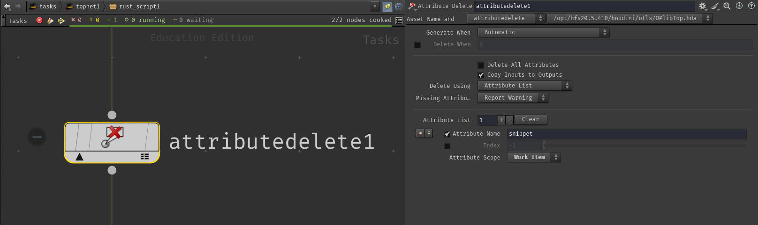Clear the Attribute List
The width and height of the screenshot is (758, 225).
(531, 120)
